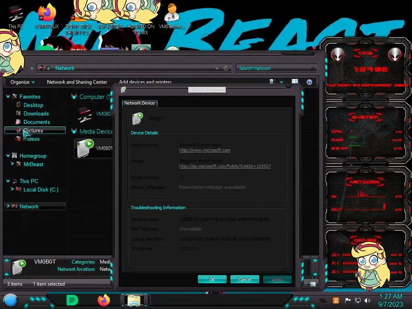Open the explorer help question mark icon
This screenshot has width=412, height=309.
tap(309, 82)
